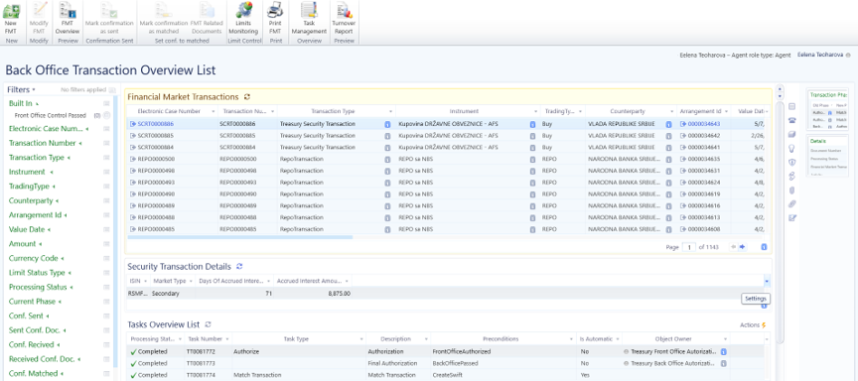Open SCRT0000886 electronic case link
Screen dimensions: 858x381
click(x=155, y=124)
